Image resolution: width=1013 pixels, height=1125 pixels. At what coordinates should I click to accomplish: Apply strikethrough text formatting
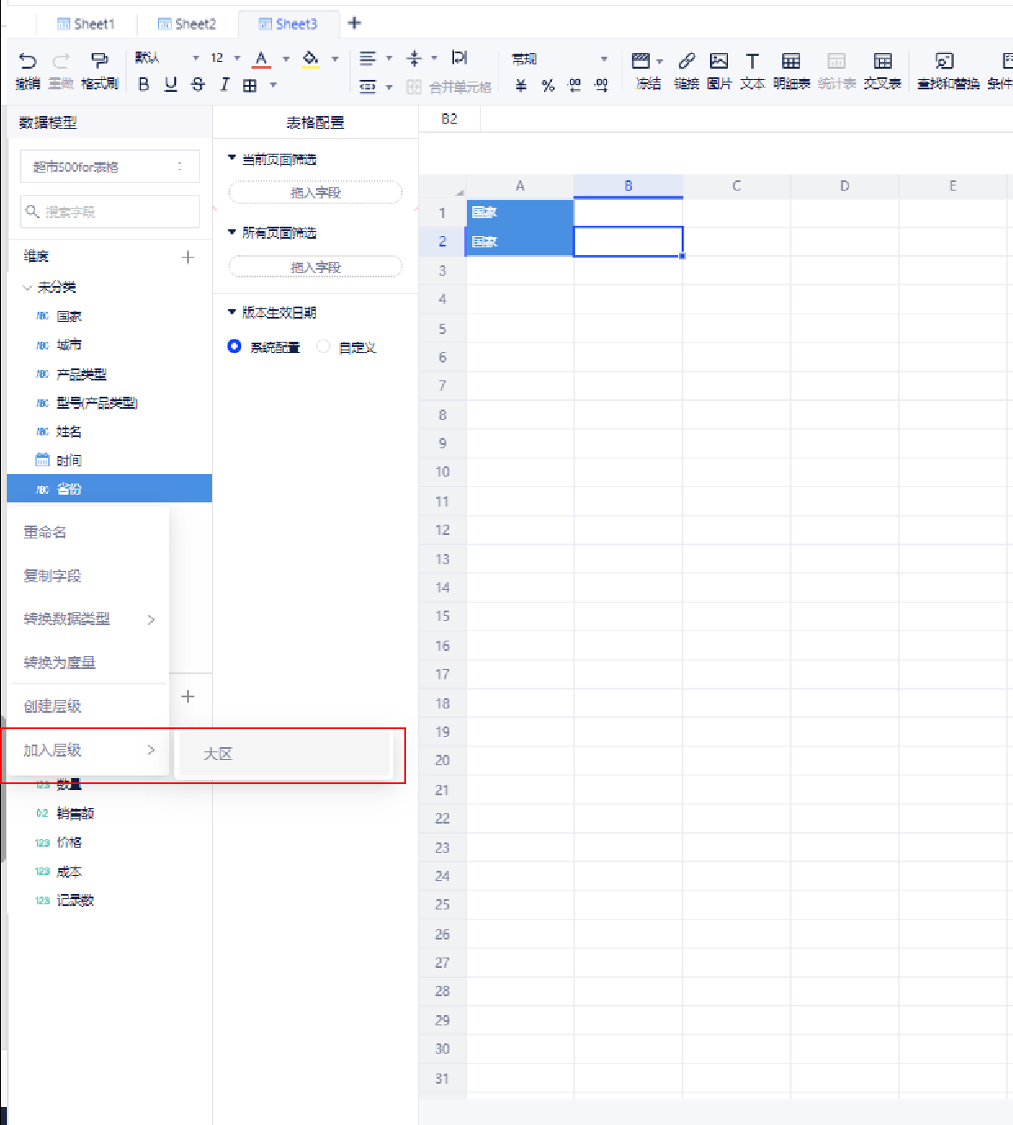[x=197, y=84]
